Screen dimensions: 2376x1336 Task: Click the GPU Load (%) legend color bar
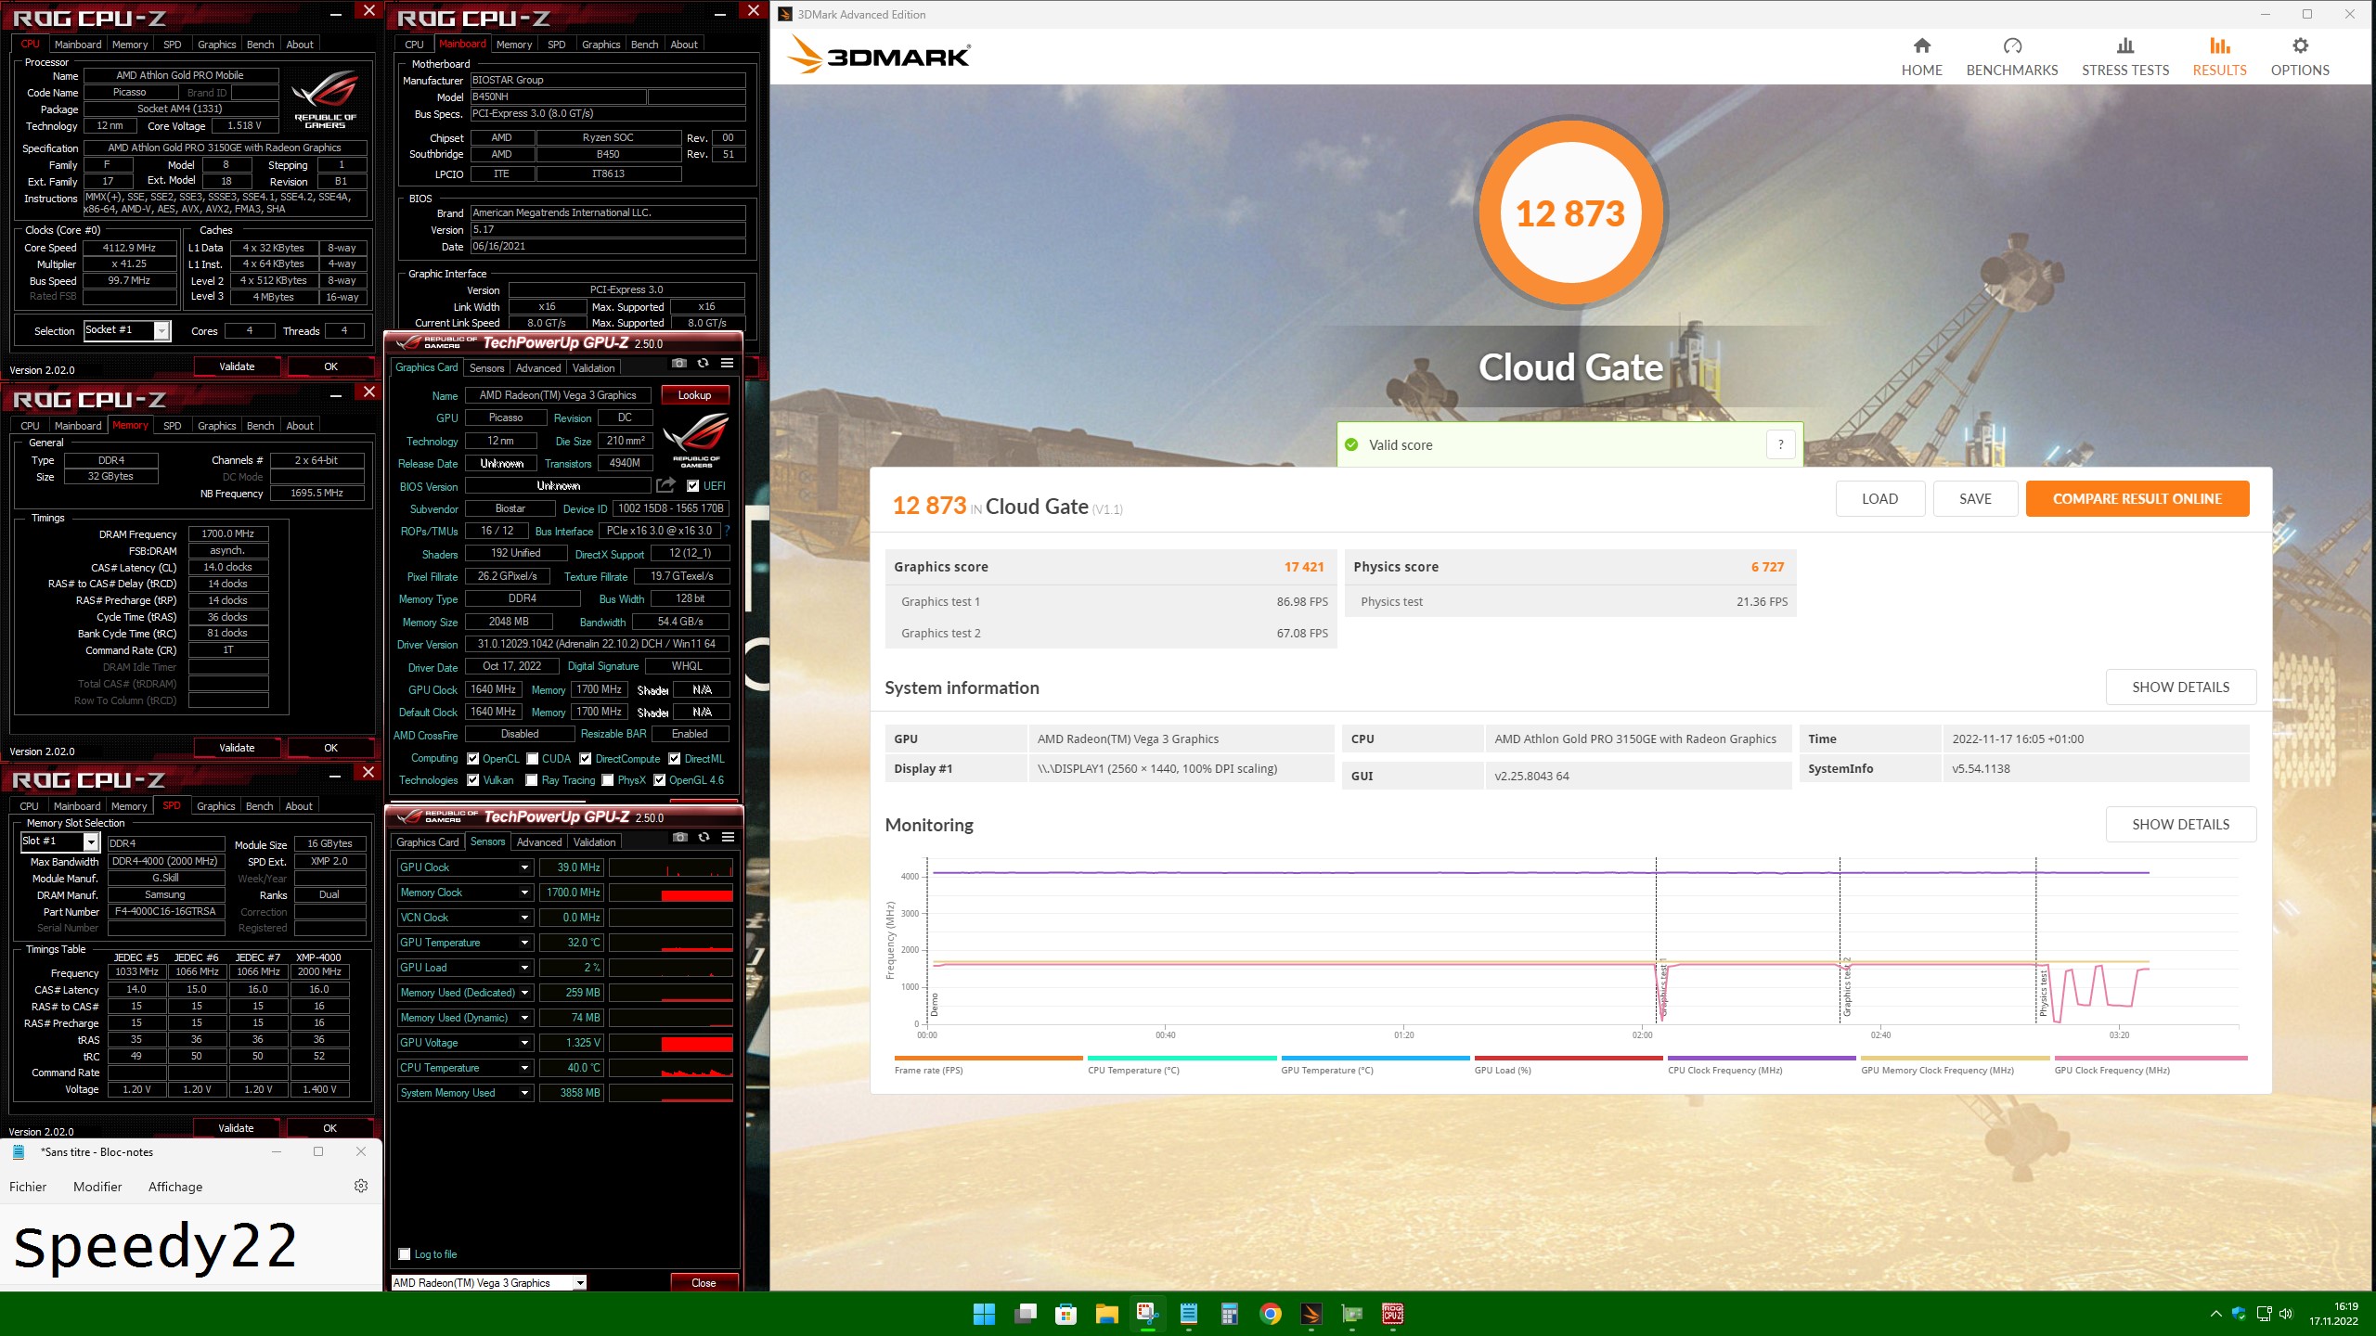click(1569, 1058)
